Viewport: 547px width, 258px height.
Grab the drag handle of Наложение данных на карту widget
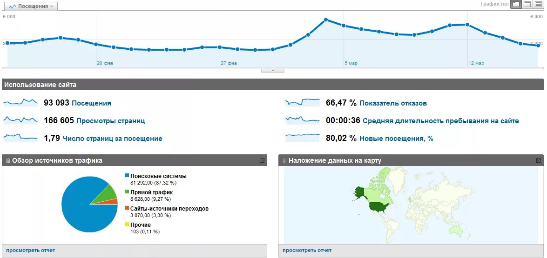284,160
